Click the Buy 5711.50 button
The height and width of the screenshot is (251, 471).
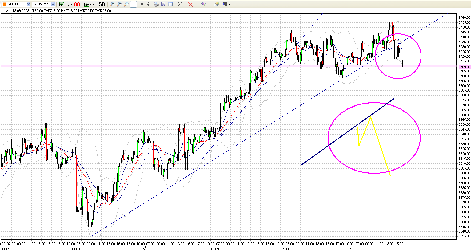(x=94, y=4)
